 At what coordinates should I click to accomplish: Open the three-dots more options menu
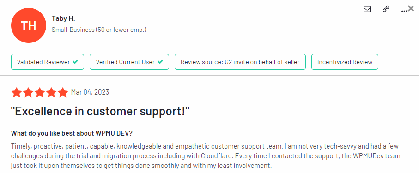(x=404, y=11)
